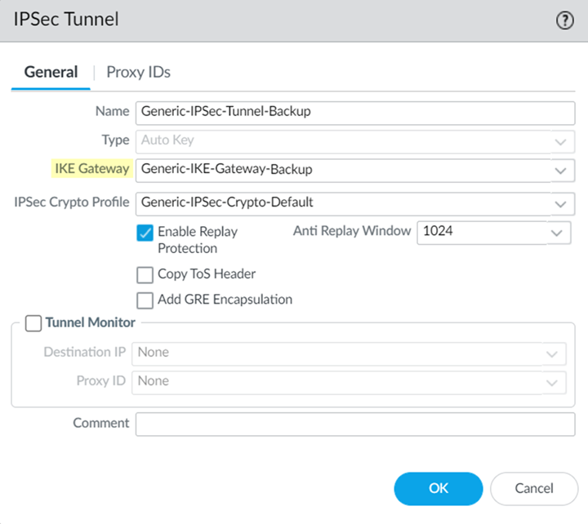This screenshot has height=524, width=588.
Task: Check the Add GRE Encapsulation checkbox
Action: (x=145, y=300)
